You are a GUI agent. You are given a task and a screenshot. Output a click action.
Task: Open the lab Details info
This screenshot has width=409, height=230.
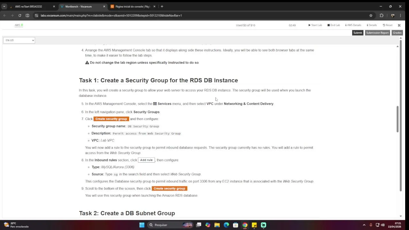pyautogui.click(x=372, y=25)
